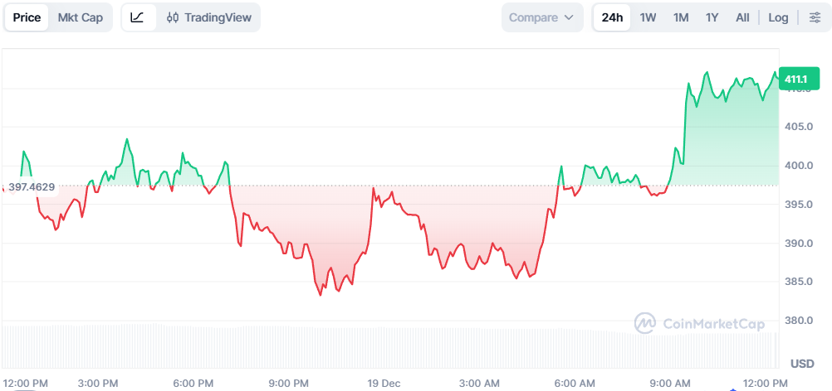Click the USD currency label
Screen dimensions: 832x391
tap(802, 364)
